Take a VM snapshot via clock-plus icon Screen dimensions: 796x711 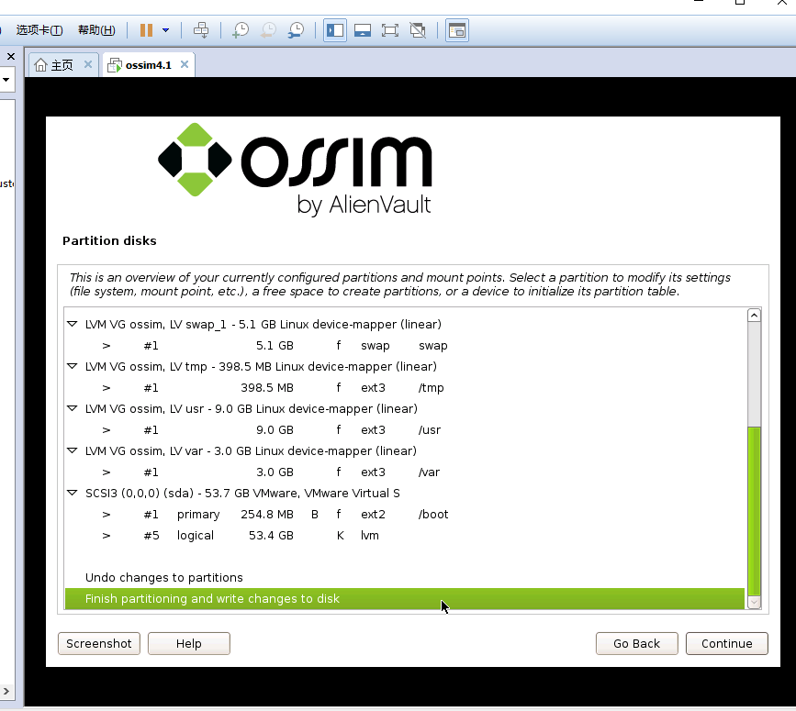point(241,30)
